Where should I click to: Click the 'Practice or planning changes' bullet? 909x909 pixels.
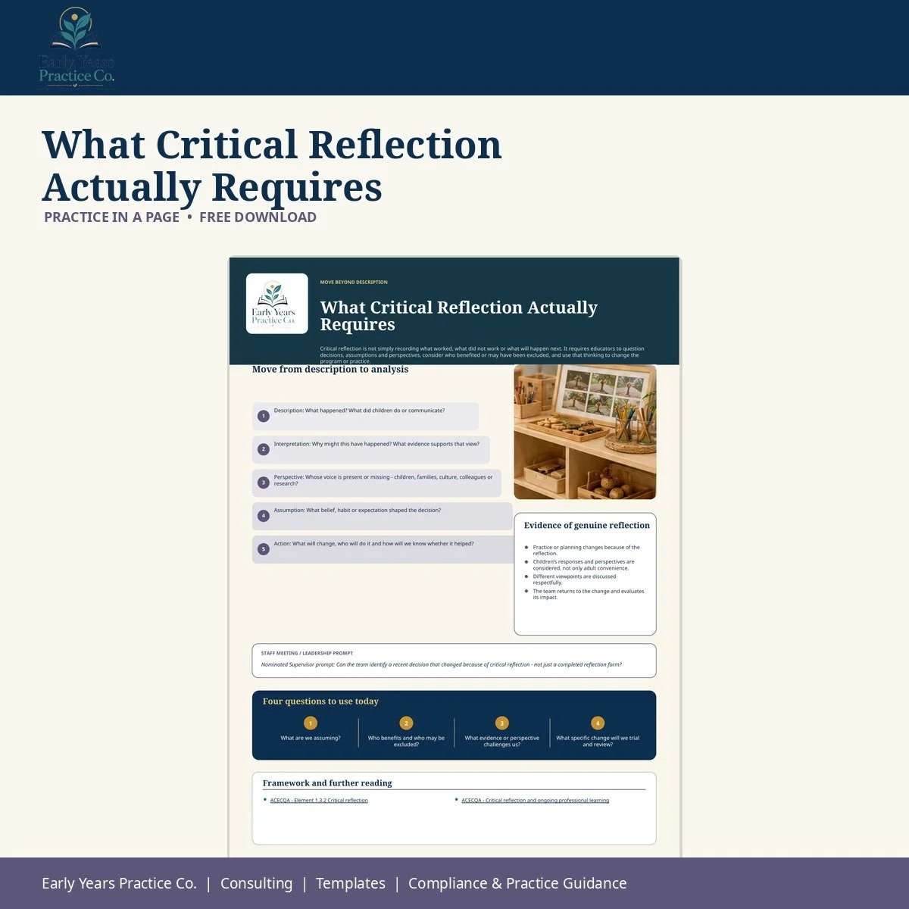[x=586, y=550]
